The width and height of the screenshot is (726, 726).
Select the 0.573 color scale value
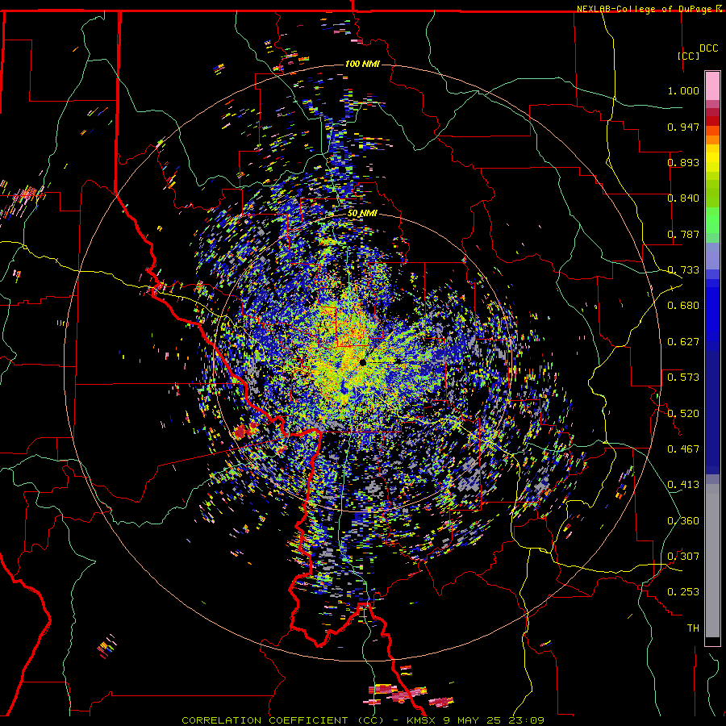pyautogui.click(x=683, y=378)
